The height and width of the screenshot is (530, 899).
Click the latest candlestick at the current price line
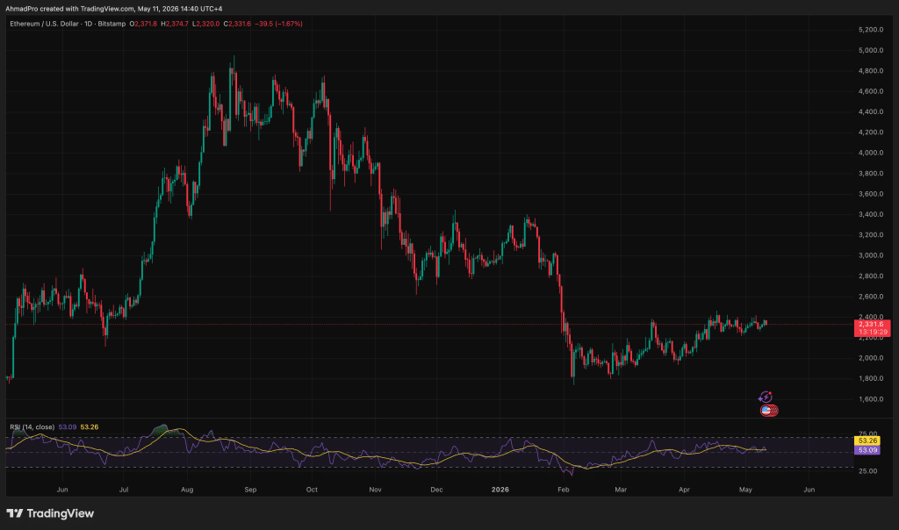[x=766, y=324]
